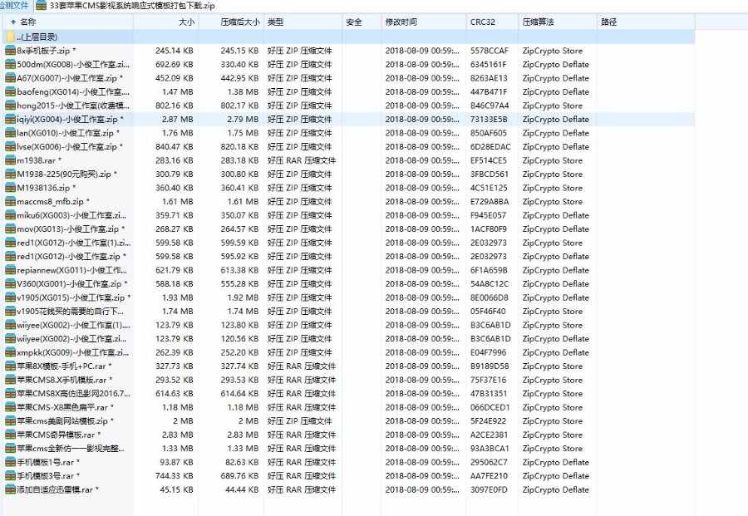Screen dimensions: 748x516
Task: Click CRC32 value 066DCED1
Action: pos(490,408)
